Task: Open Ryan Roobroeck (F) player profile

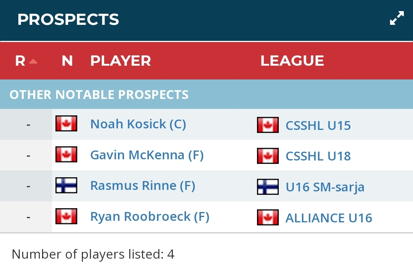Action: coord(150,217)
